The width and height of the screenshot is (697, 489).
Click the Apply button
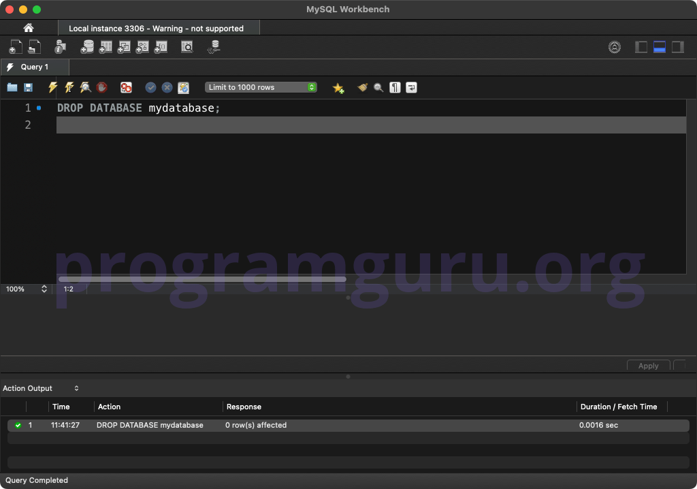(x=648, y=365)
